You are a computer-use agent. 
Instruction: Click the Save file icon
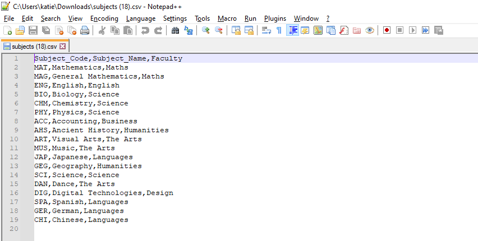(x=33, y=30)
